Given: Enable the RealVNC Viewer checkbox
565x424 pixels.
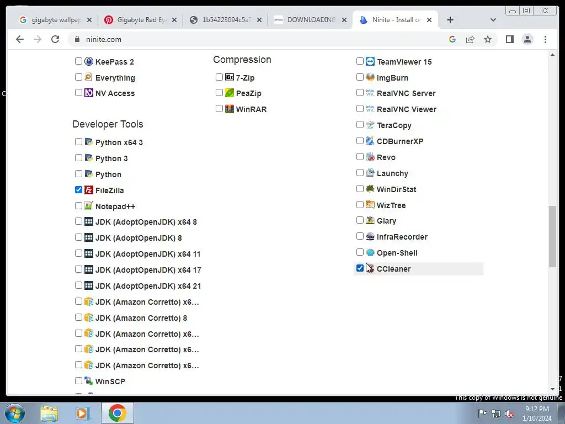Looking at the screenshot, I should (360, 109).
